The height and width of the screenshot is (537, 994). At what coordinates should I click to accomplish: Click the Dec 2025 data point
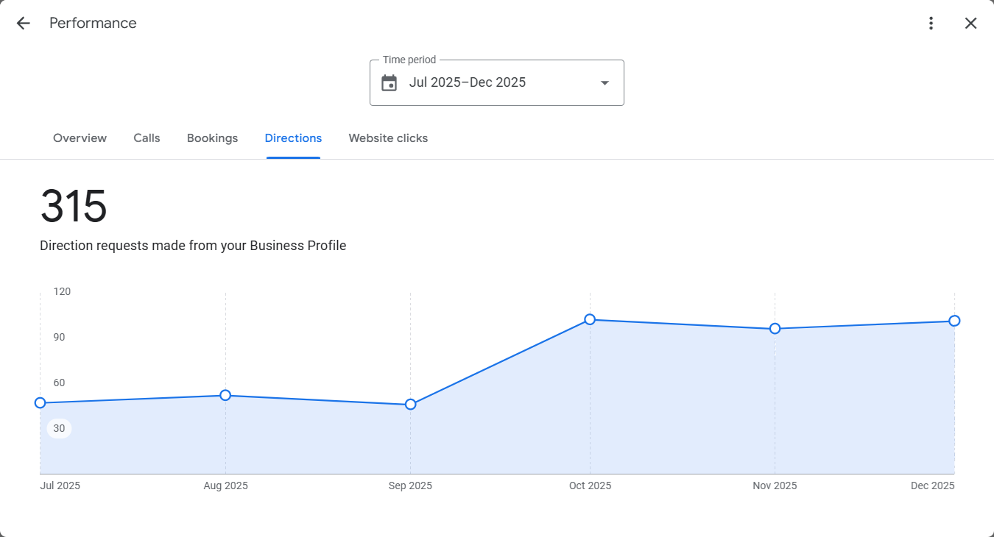pos(954,321)
